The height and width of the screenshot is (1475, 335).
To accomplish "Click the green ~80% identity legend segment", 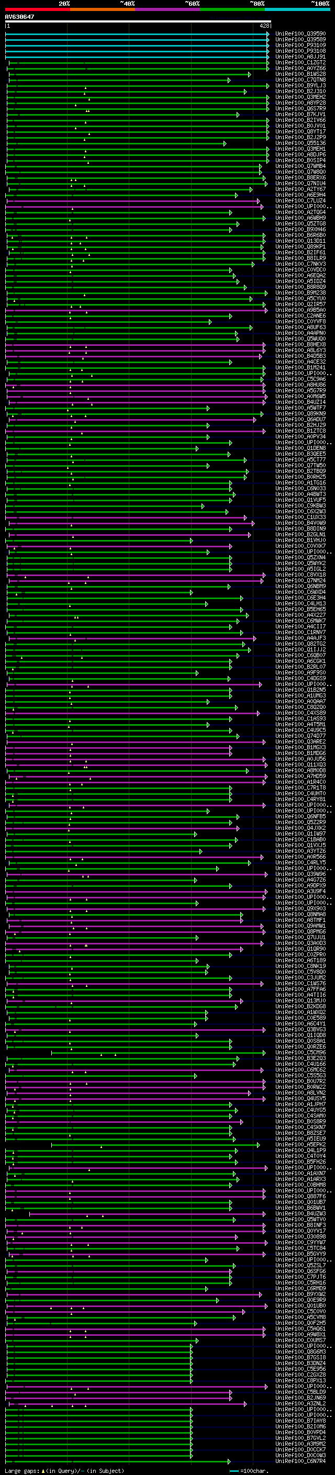I will [232, 9].
